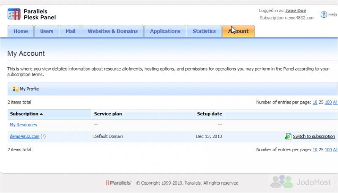
Task: Open Jane Doe profile link
Action: [x=295, y=11]
